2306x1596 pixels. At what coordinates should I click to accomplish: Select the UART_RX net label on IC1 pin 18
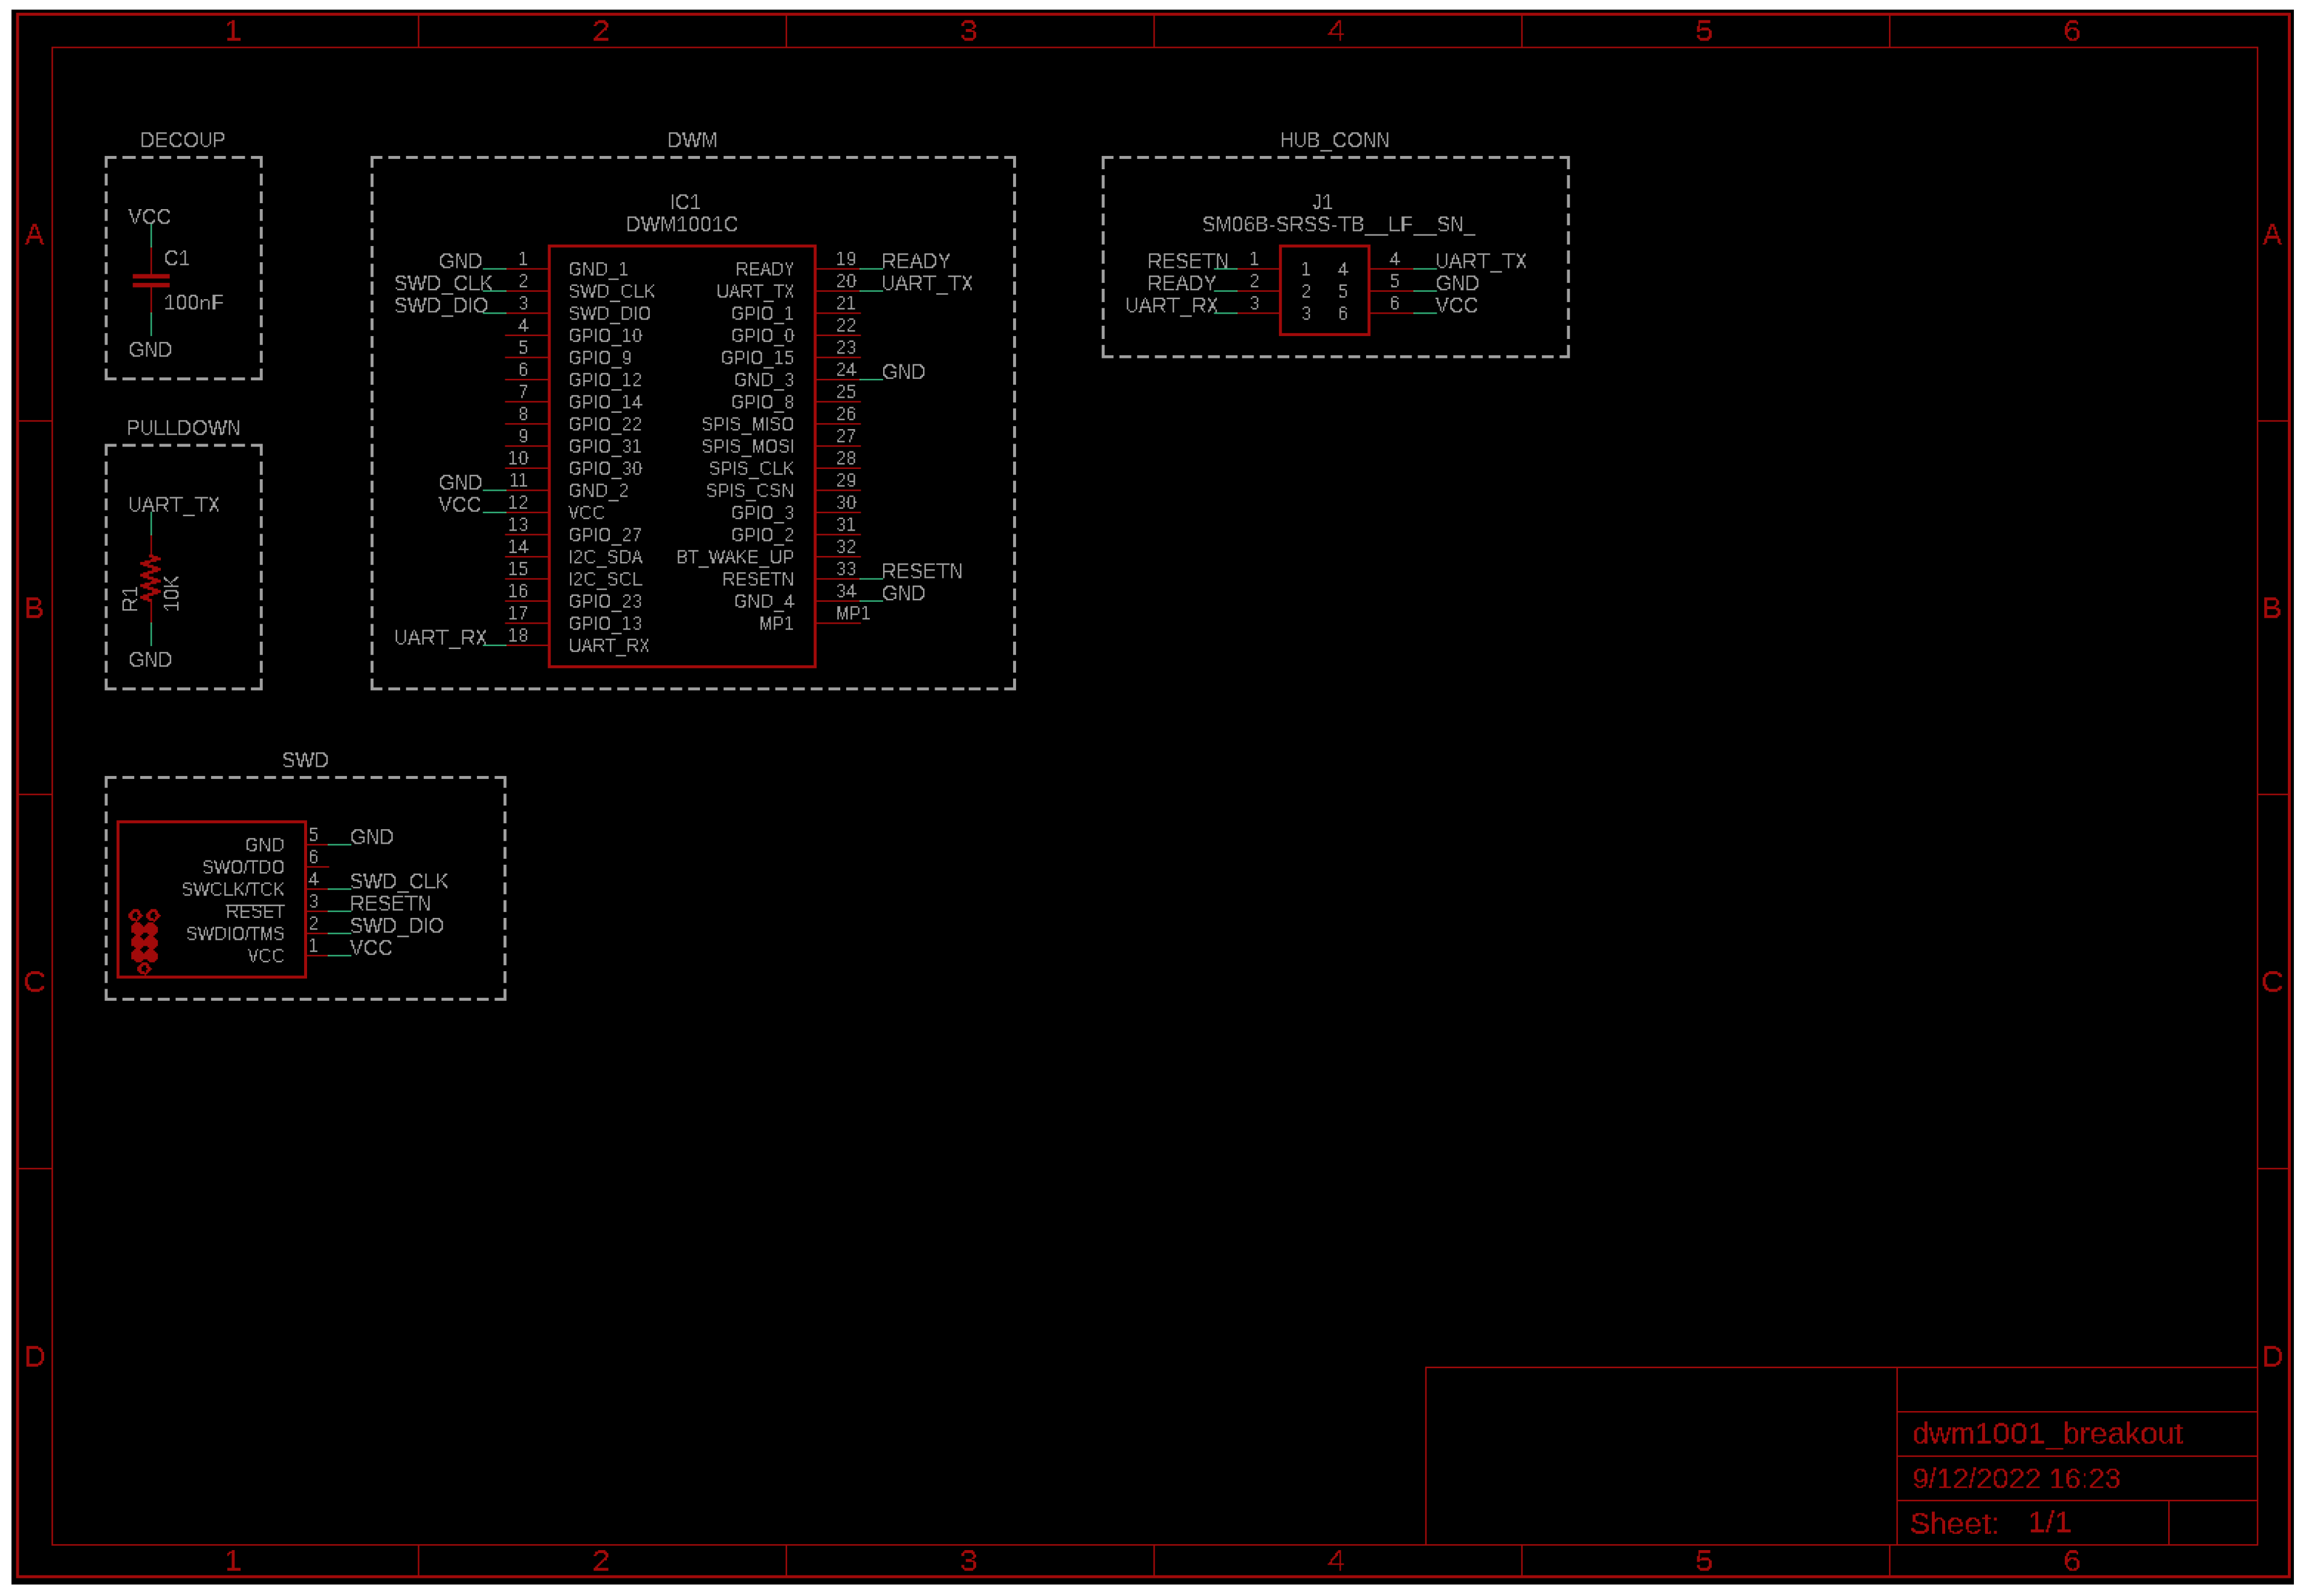440,638
